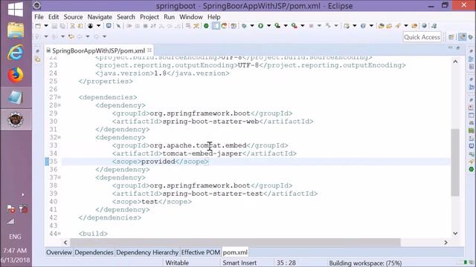Collapse the build element at line 44
Screen dimensions: 476x267
[59, 234]
